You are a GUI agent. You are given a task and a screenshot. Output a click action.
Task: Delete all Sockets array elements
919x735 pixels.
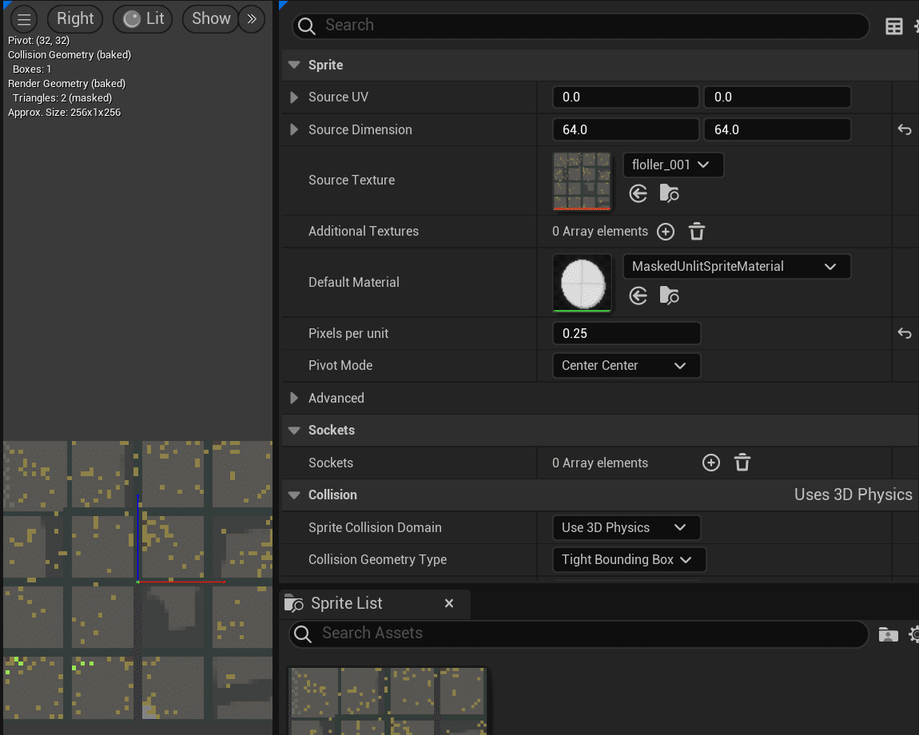(x=742, y=463)
